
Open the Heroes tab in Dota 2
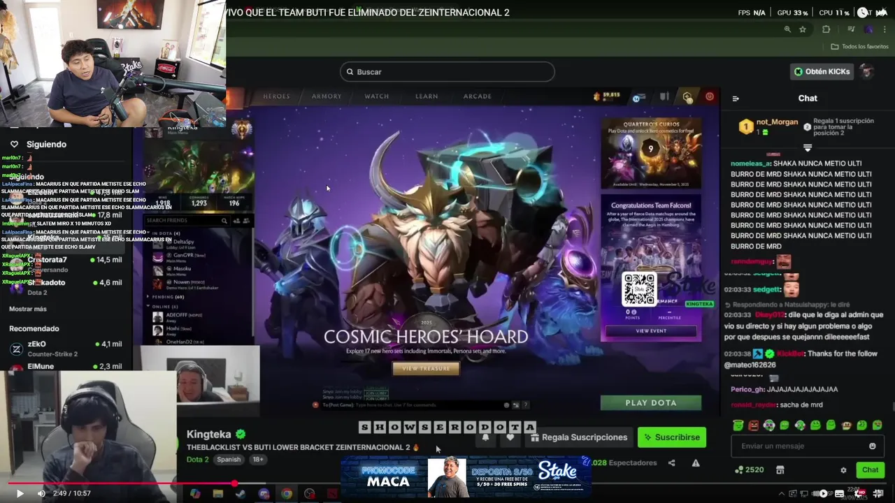[276, 96]
